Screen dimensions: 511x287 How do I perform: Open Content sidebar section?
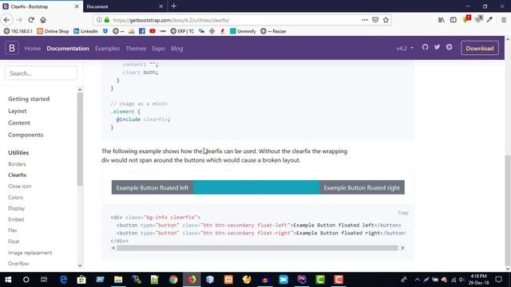click(19, 123)
